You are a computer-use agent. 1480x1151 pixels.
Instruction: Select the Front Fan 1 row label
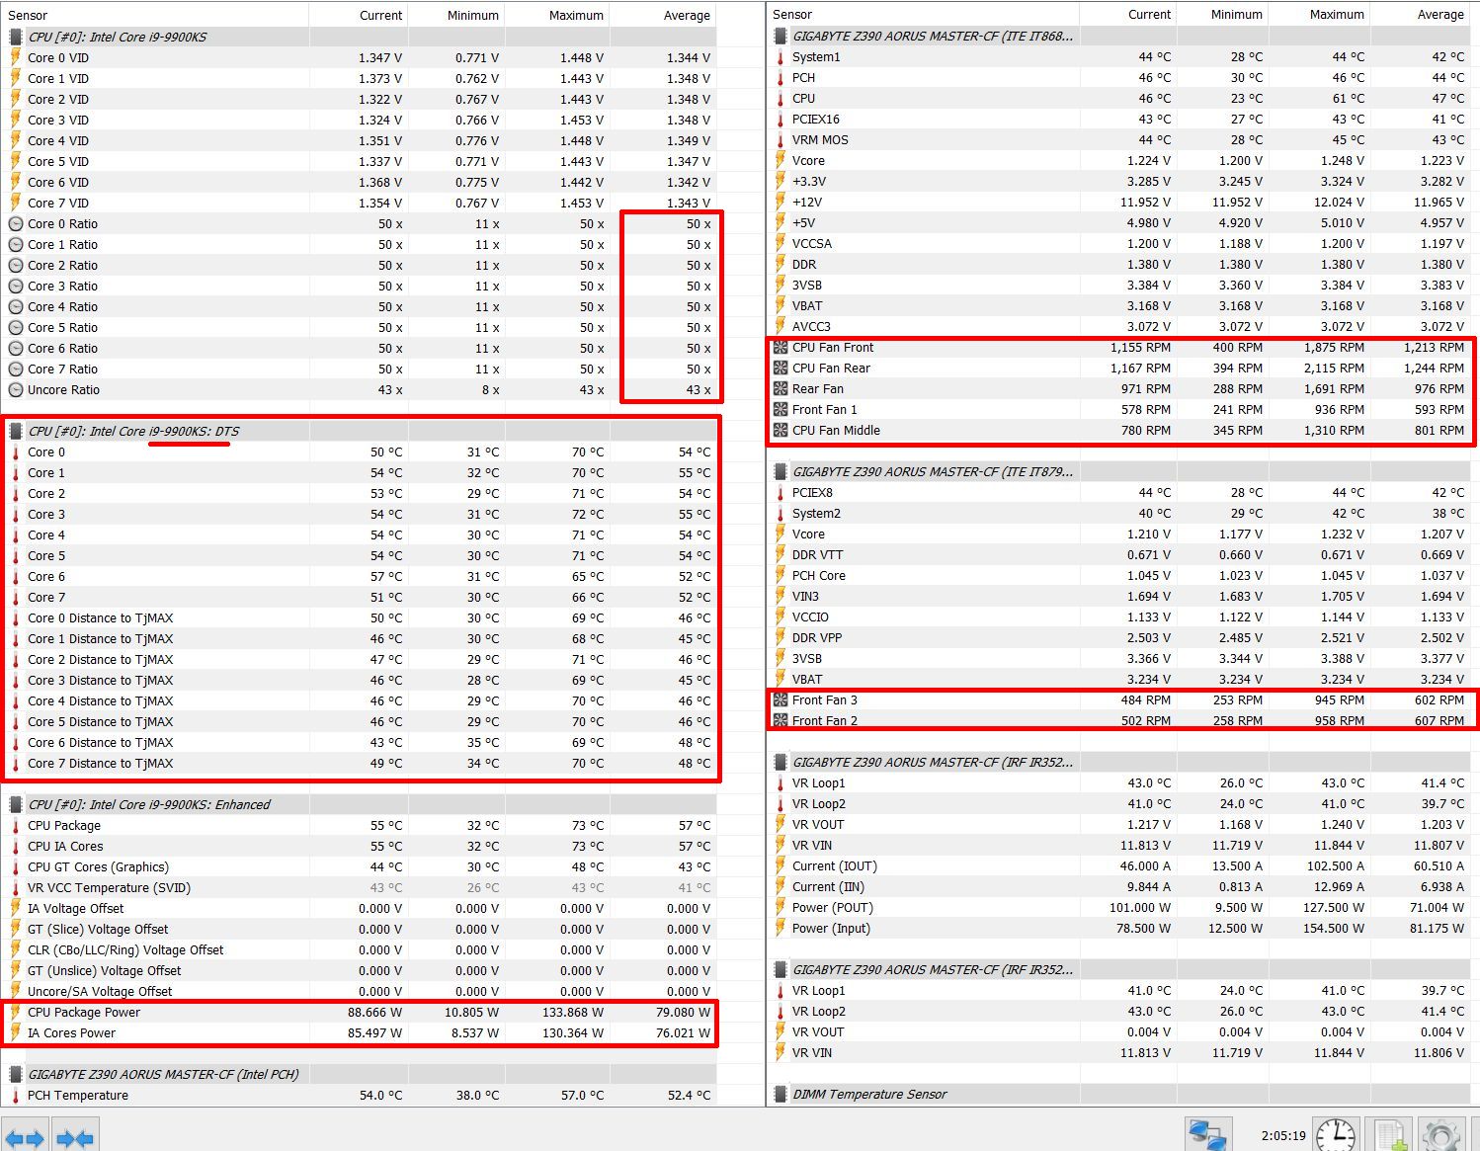pyautogui.click(x=825, y=410)
